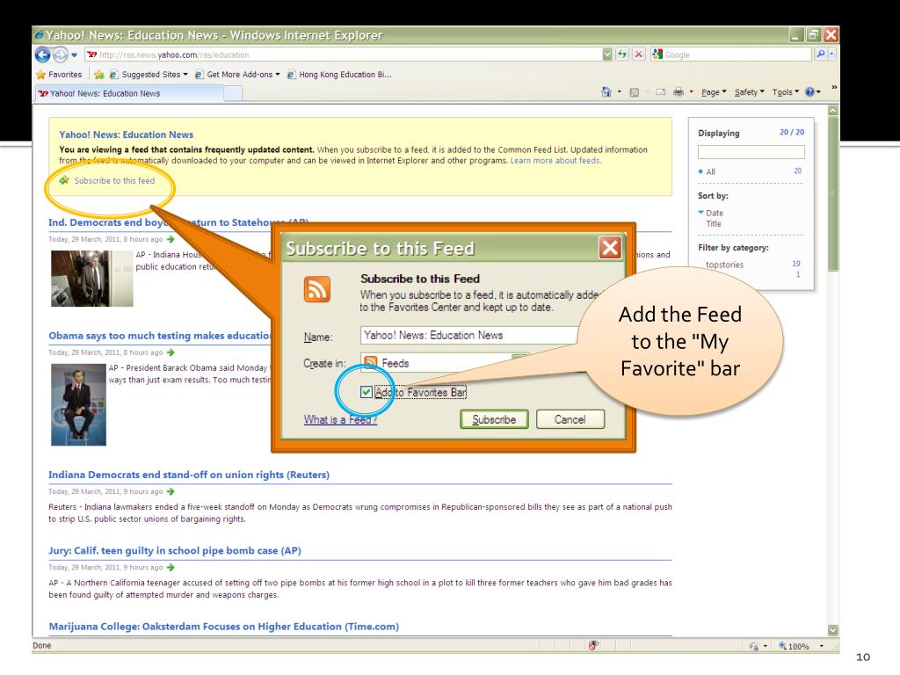Open Jury: Calif. teen guilty headline
This screenshot has width=900, height=675.
(x=175, y=550)
